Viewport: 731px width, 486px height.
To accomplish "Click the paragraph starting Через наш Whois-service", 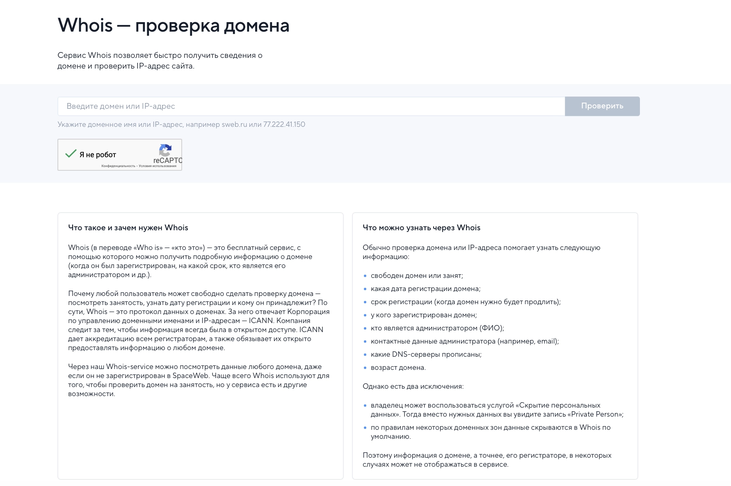I will click(x=199, y=380).
